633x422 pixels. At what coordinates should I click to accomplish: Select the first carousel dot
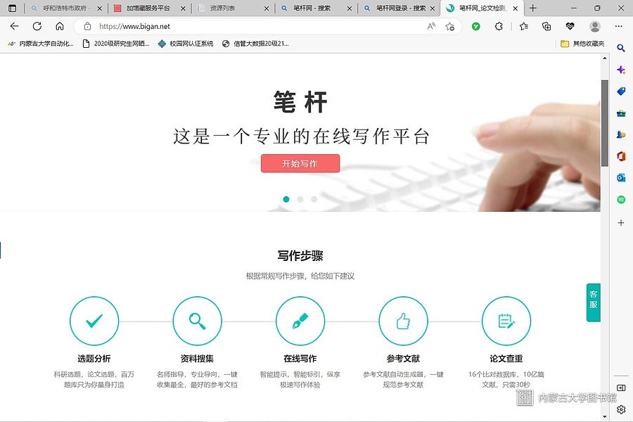pos(286,199)
